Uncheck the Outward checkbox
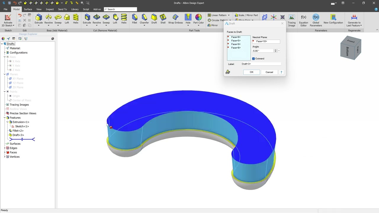 [253, 59]
